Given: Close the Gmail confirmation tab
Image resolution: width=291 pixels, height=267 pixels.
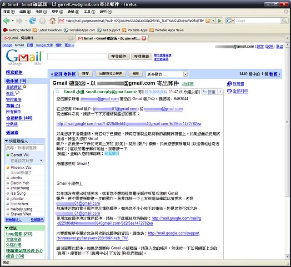Looking at the screenshot, I should (x=144, y=38).
